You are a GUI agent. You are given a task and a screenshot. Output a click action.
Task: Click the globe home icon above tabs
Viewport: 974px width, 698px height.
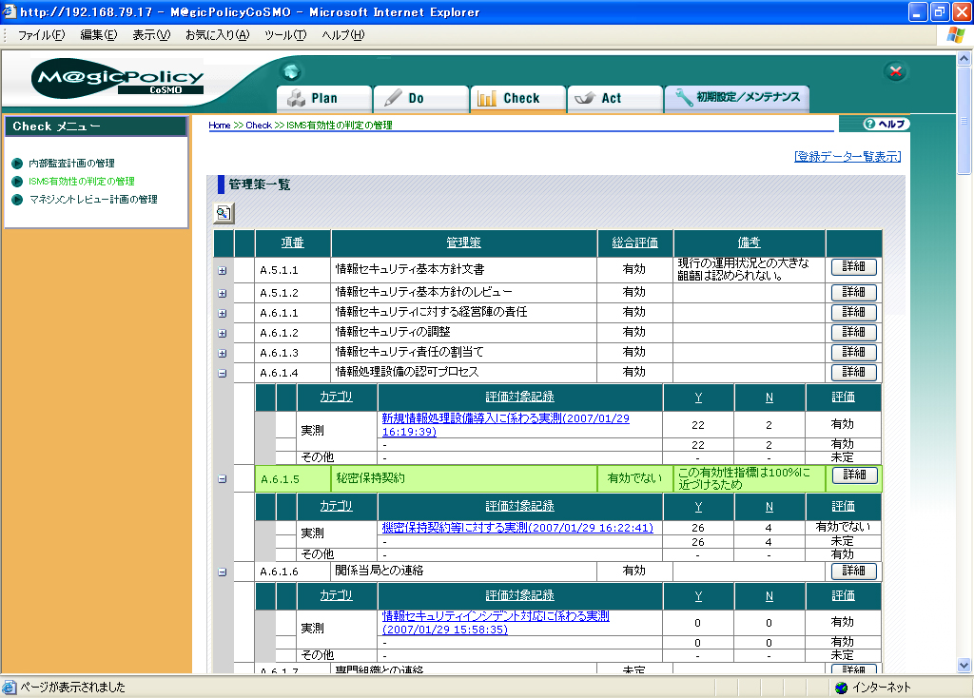coord(292,72)
